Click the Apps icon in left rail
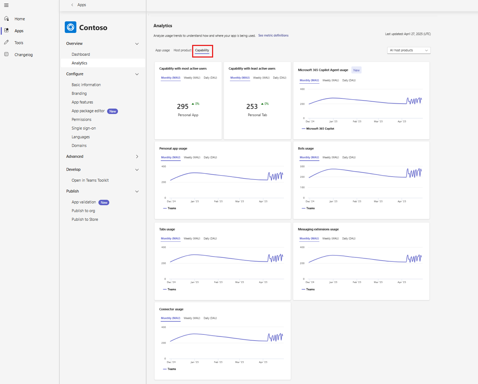The width and height of the screenshot is (478, 384). click(7, 30)
